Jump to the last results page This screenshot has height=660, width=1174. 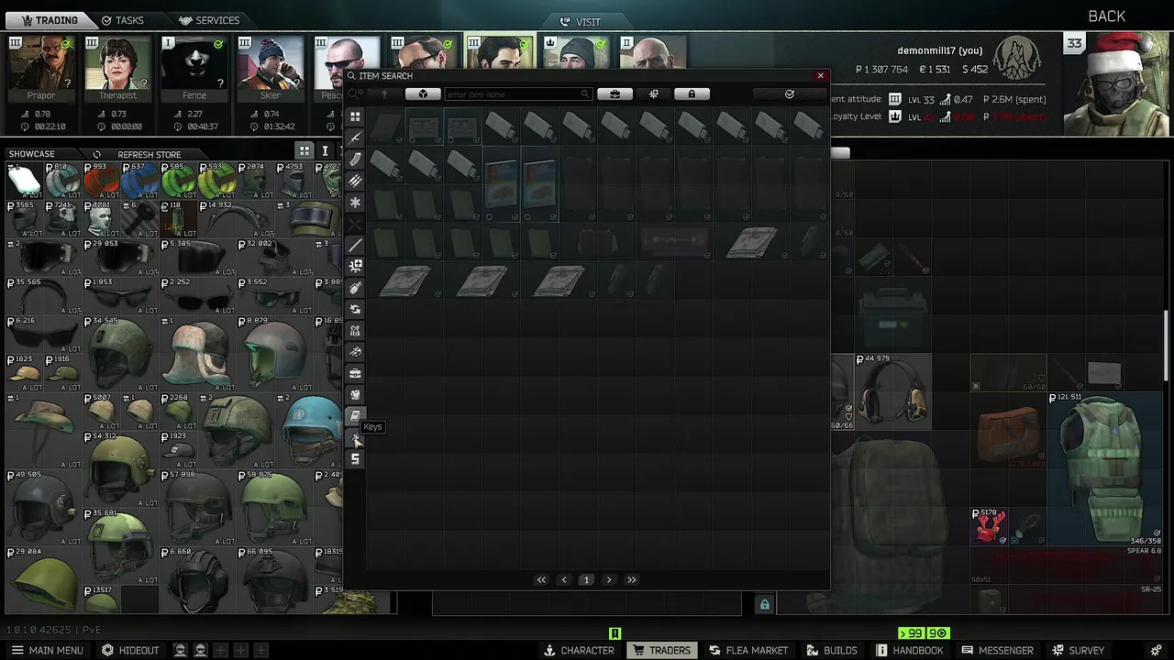pos(631,579)
